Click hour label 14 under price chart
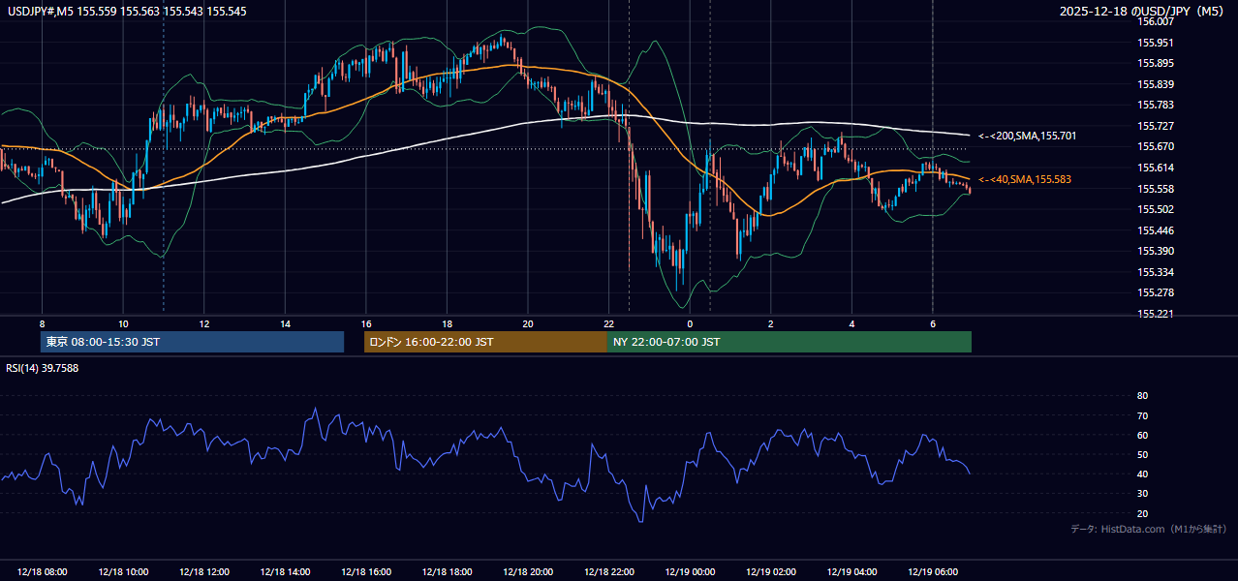Image resolution: width=1238 pixels, height=581 pixels. tap(285, 323)
